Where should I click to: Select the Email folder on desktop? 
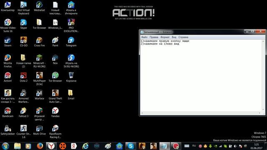click(71, 95)
